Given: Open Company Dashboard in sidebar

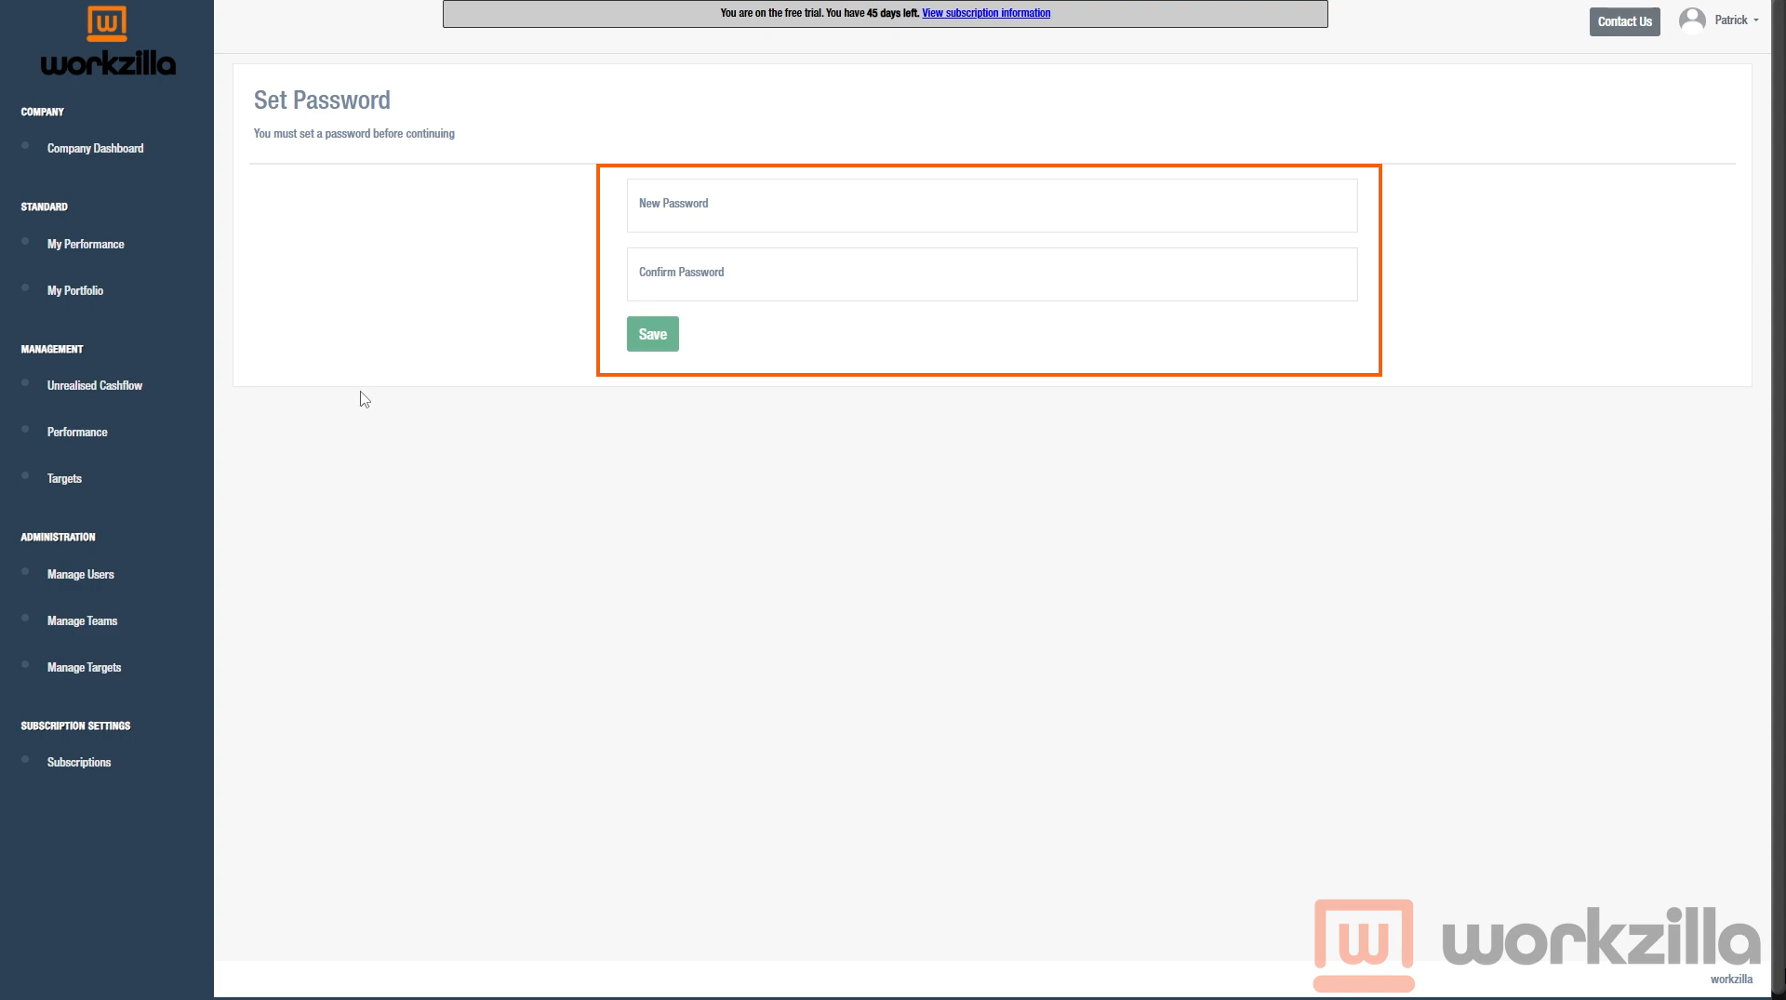Looking at the screenshot, I should (x=95, y=149).
